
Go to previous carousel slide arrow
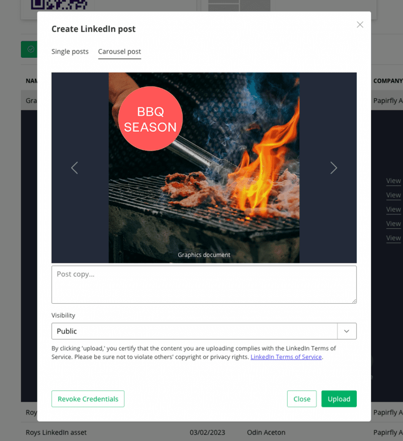pyautogui.click(x=74, y=168)
